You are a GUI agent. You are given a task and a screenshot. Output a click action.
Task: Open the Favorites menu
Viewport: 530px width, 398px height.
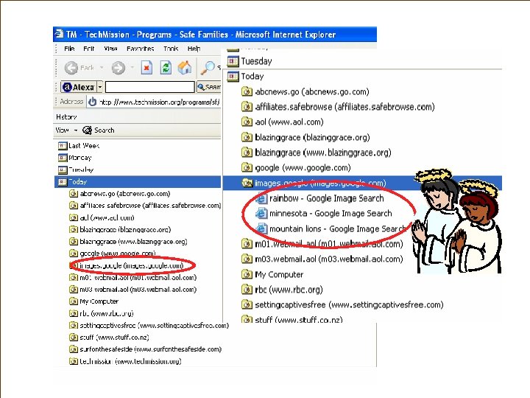pos(141,49)
